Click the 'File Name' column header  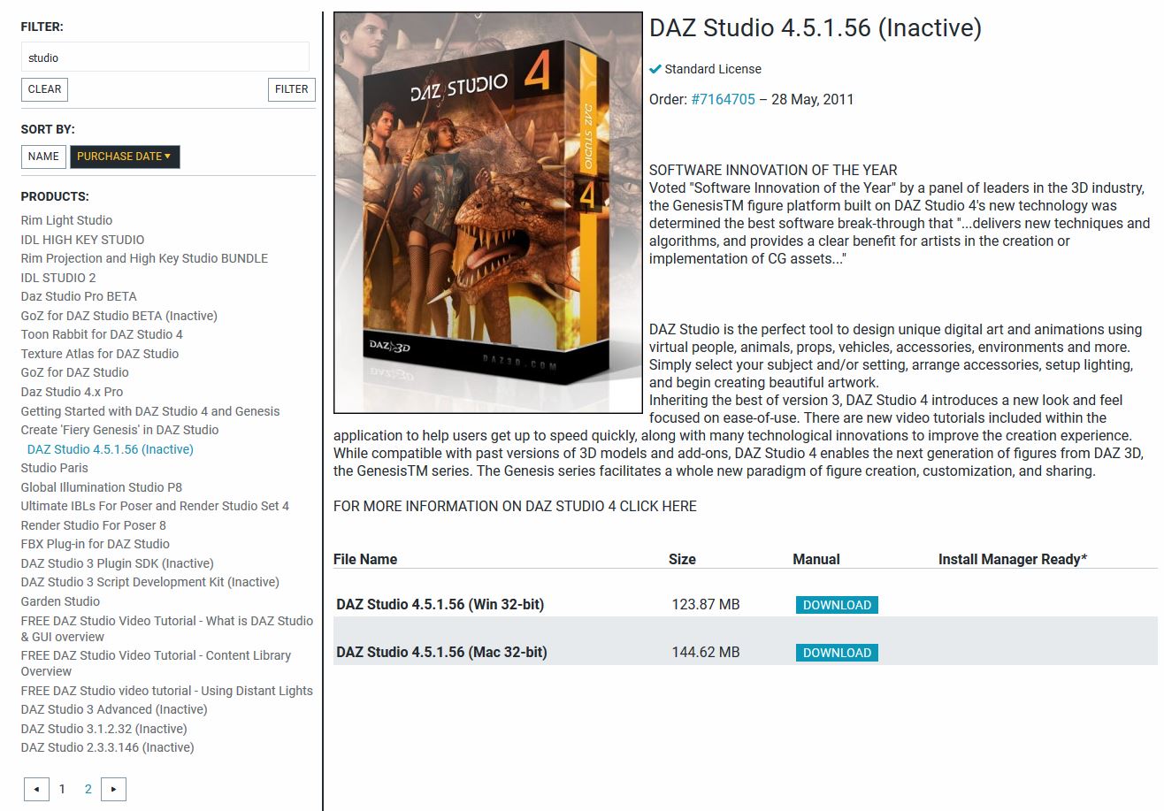pos(365,559)
